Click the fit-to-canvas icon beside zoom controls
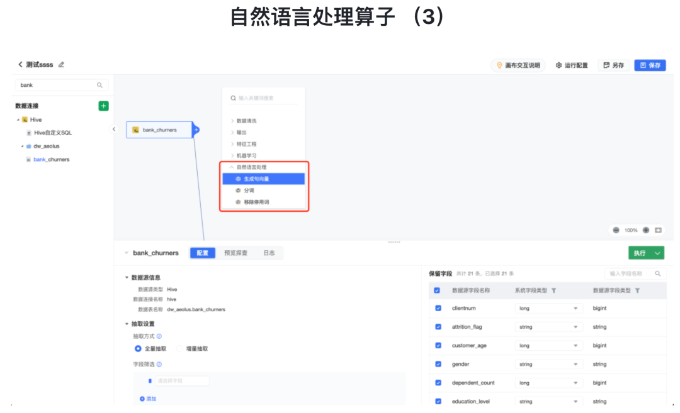This screenshot has height=413, width=680. tap(658, 230)
